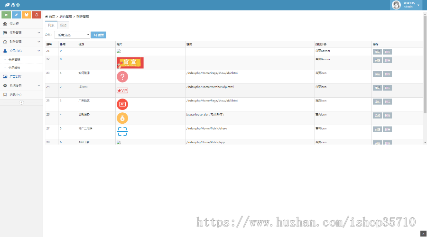The width and height of the screenshot is (427, 237).
Task: Click the broken image icon in row 28
Action: (x=119, y=142)
